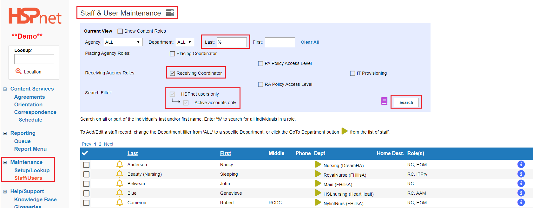Image resolution: width=533 pixels, height=208 pixels.
Task: Click the Glossaries sidebar link
Action: click(x=28, y=206)
